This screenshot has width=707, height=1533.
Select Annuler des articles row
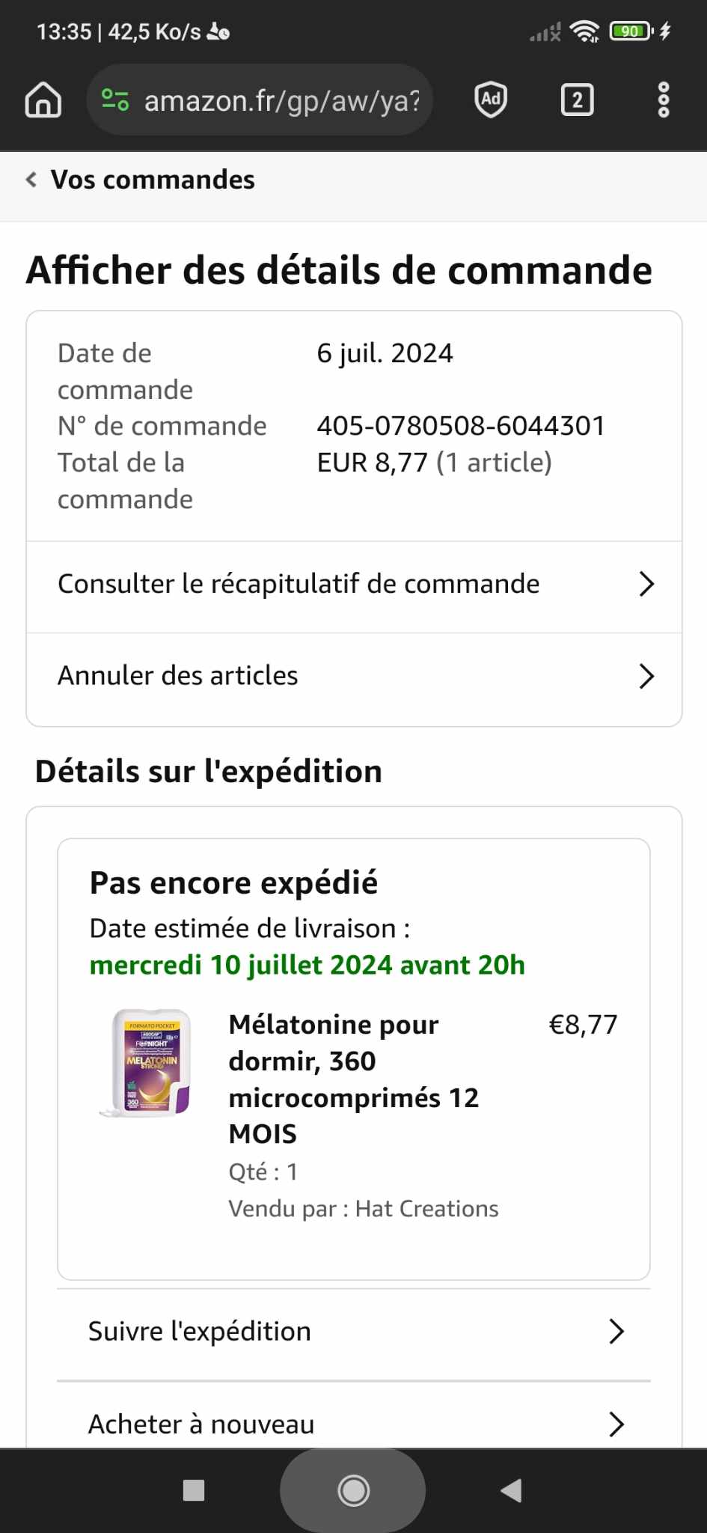click(178, 676)
